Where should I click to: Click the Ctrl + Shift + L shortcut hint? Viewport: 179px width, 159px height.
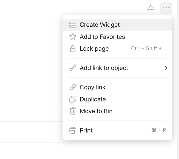click(148, 49)
